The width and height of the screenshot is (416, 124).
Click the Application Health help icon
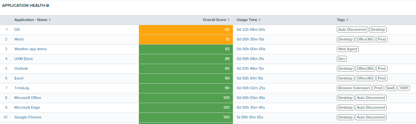[47, 6]
